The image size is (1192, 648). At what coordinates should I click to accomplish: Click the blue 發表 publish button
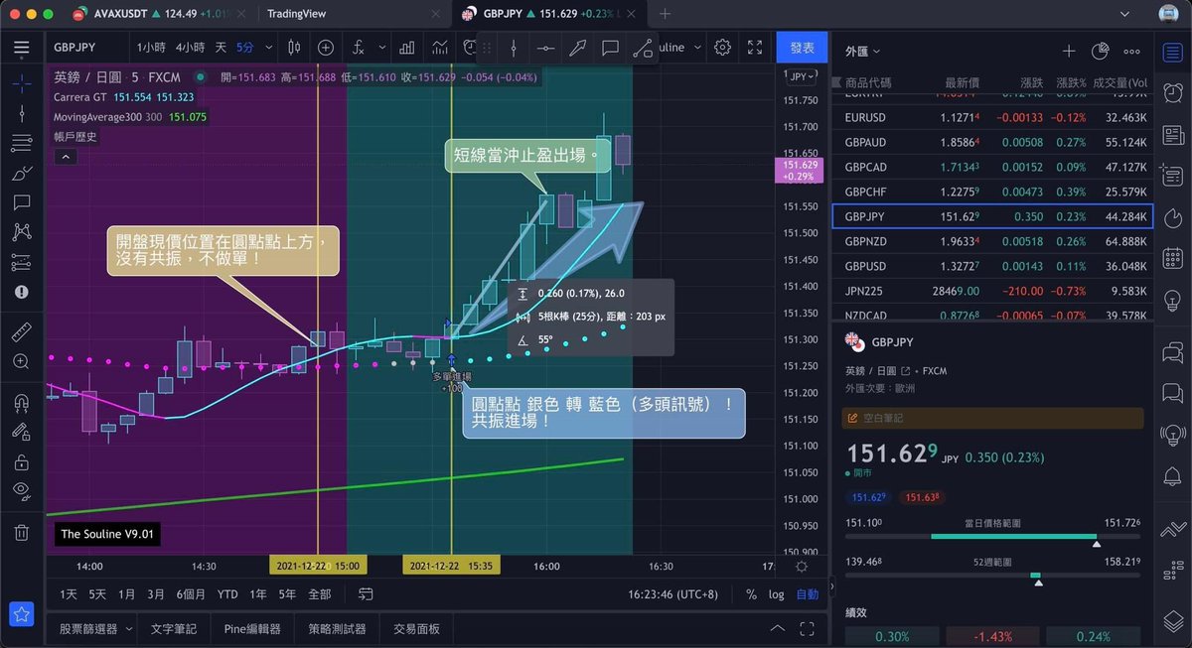pos(802,47)
